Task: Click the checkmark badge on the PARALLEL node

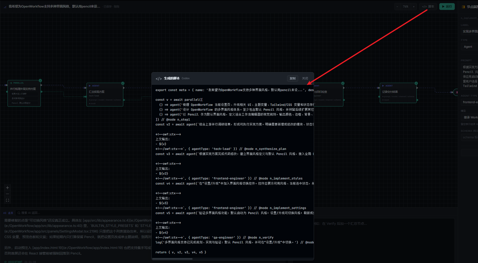Action: click(40, 80)
